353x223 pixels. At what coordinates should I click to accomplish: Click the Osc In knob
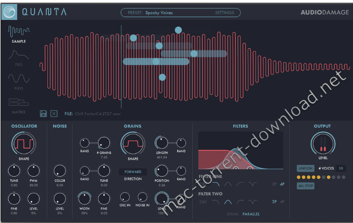(125, 197)
